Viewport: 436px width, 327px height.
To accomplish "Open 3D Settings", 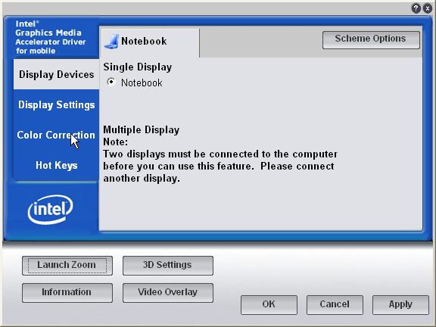I will click(x=168, y=266).
